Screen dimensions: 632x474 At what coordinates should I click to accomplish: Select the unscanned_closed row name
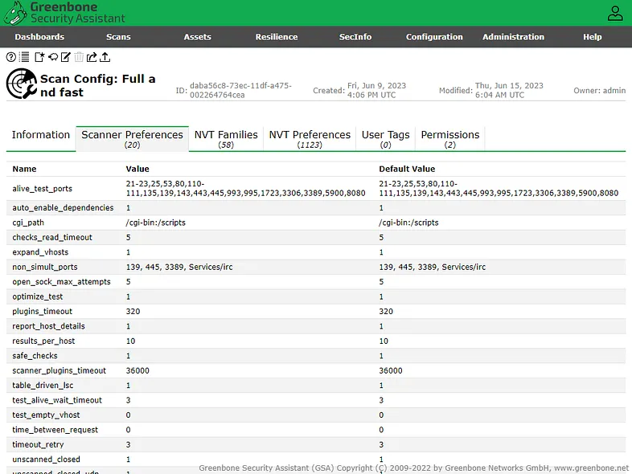[x=46, y=460]
